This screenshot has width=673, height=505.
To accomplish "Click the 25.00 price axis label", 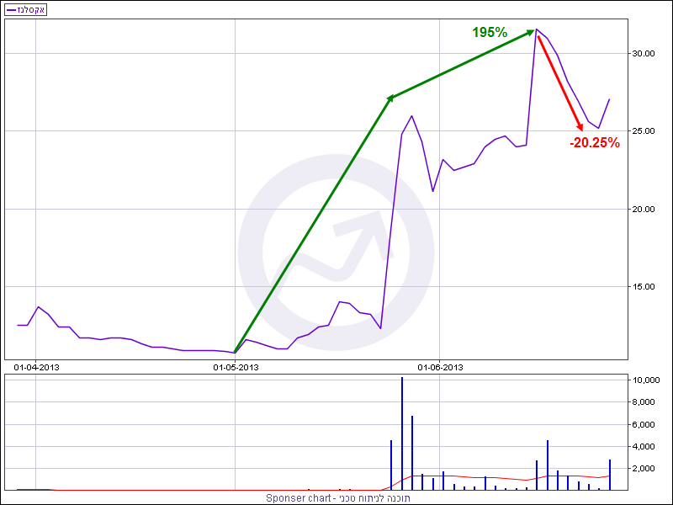I will coord(644,131).
